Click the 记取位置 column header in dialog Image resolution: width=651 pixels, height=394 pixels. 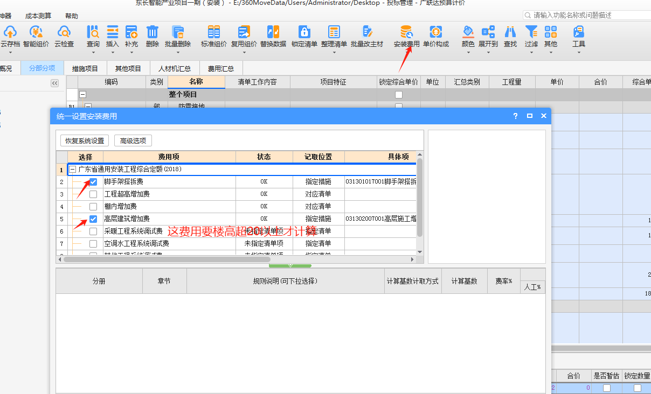click(x=318, y=157)
